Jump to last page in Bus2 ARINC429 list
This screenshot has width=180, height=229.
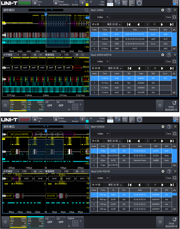click(172, 68)
